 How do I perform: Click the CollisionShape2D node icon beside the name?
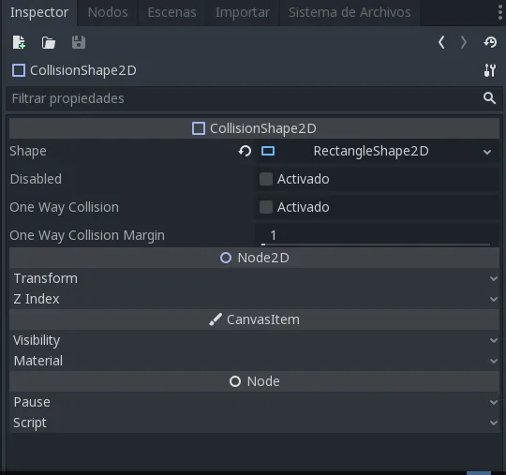[x=19, y=70]
